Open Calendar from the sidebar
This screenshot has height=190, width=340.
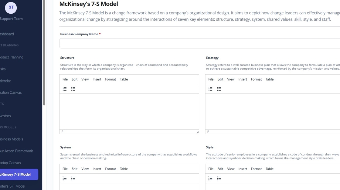tap(5, 81)
